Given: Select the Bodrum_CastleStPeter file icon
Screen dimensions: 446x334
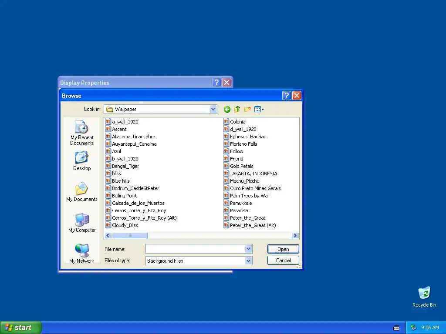Looking at the screenshot, I should pyautogui.click(x=108, y=188).
